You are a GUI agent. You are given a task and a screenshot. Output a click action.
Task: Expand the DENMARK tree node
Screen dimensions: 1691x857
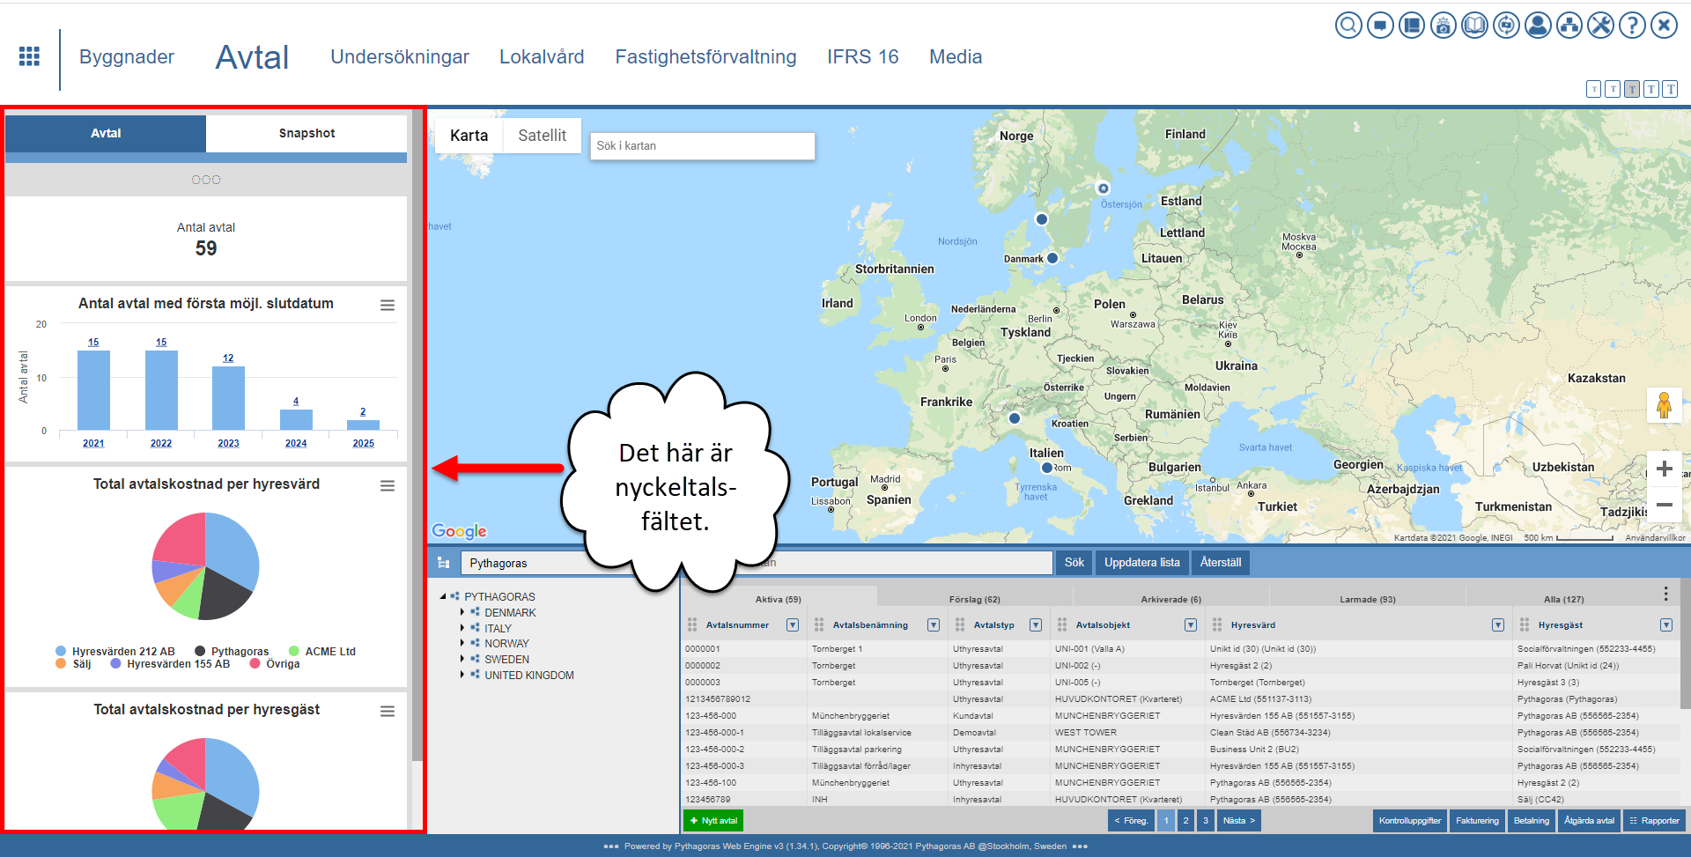pyautogui.click(x=462, y=613)
